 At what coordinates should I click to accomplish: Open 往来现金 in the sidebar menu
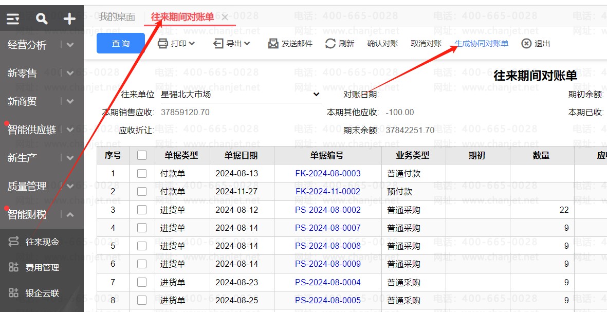pyautogui.click(x=42, y=242)
